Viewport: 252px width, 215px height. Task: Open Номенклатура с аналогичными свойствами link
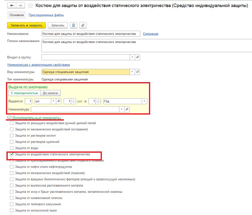click(38, 65)
